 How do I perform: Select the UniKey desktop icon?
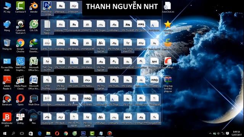(x=20, y=118)
